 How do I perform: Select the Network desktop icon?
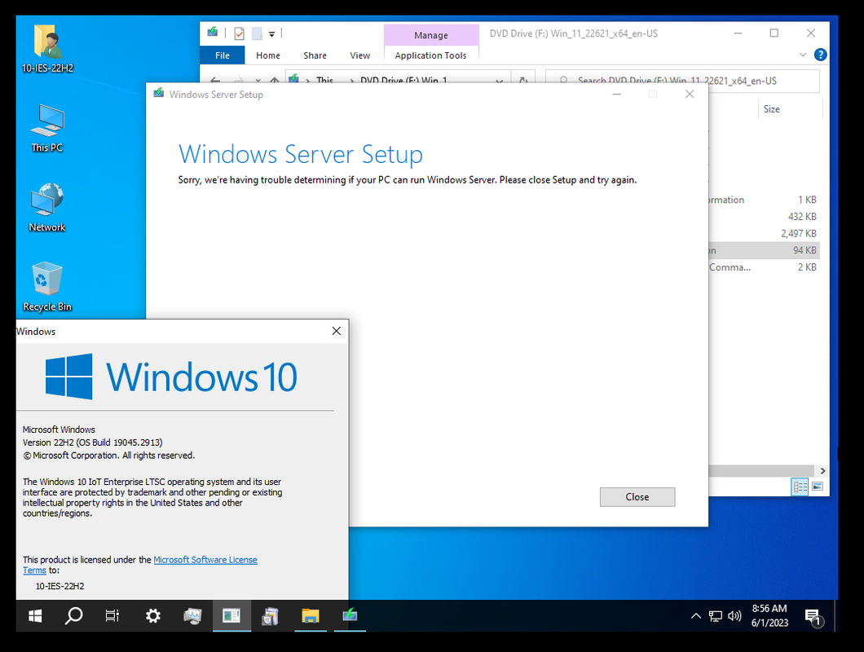tap(47, 207)
